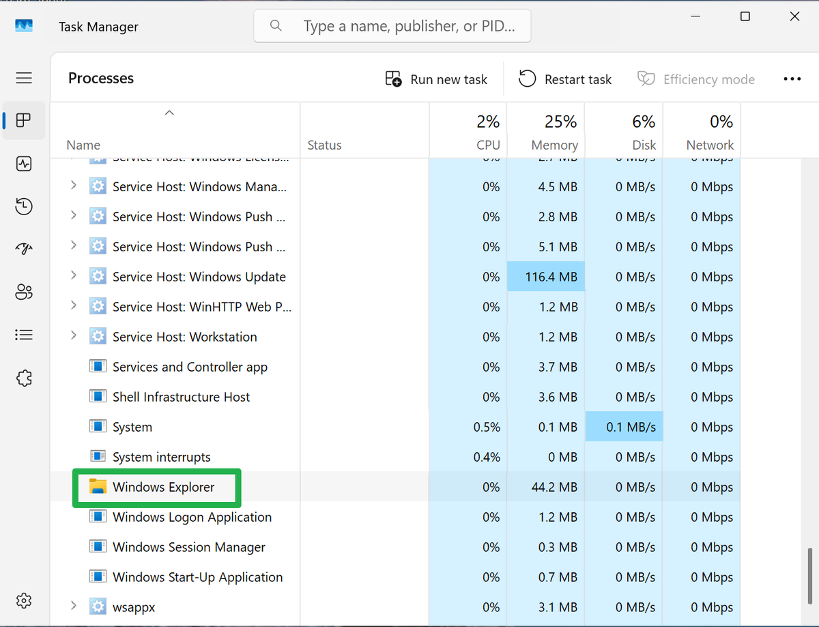The image size is (819, 627).
Task: Click the Processes page heading
Action: (100, 78)
